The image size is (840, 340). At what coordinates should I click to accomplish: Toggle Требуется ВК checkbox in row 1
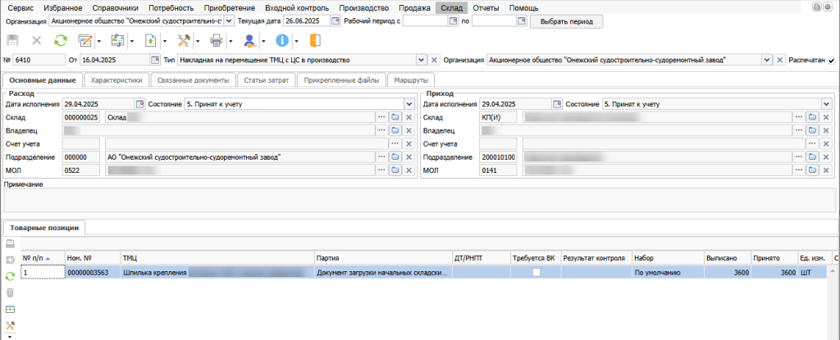tap(536, 273)
